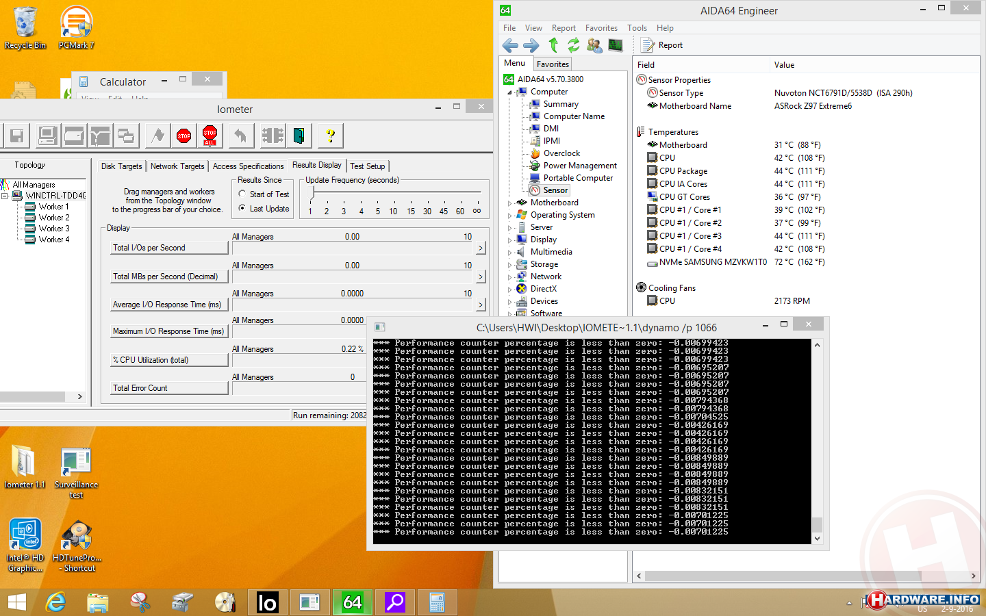Viewport: 986px width, 616px height.
Task: Click the Save icon in Iometer toolbar
Action: pos(17,136)
